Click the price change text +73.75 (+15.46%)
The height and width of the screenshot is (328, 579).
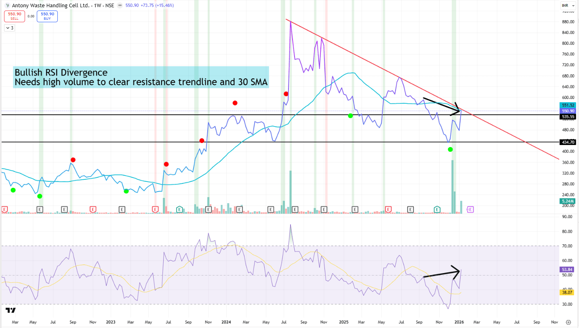158,6
